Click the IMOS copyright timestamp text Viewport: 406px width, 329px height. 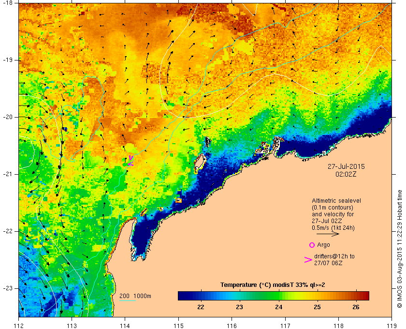[400, 249]
